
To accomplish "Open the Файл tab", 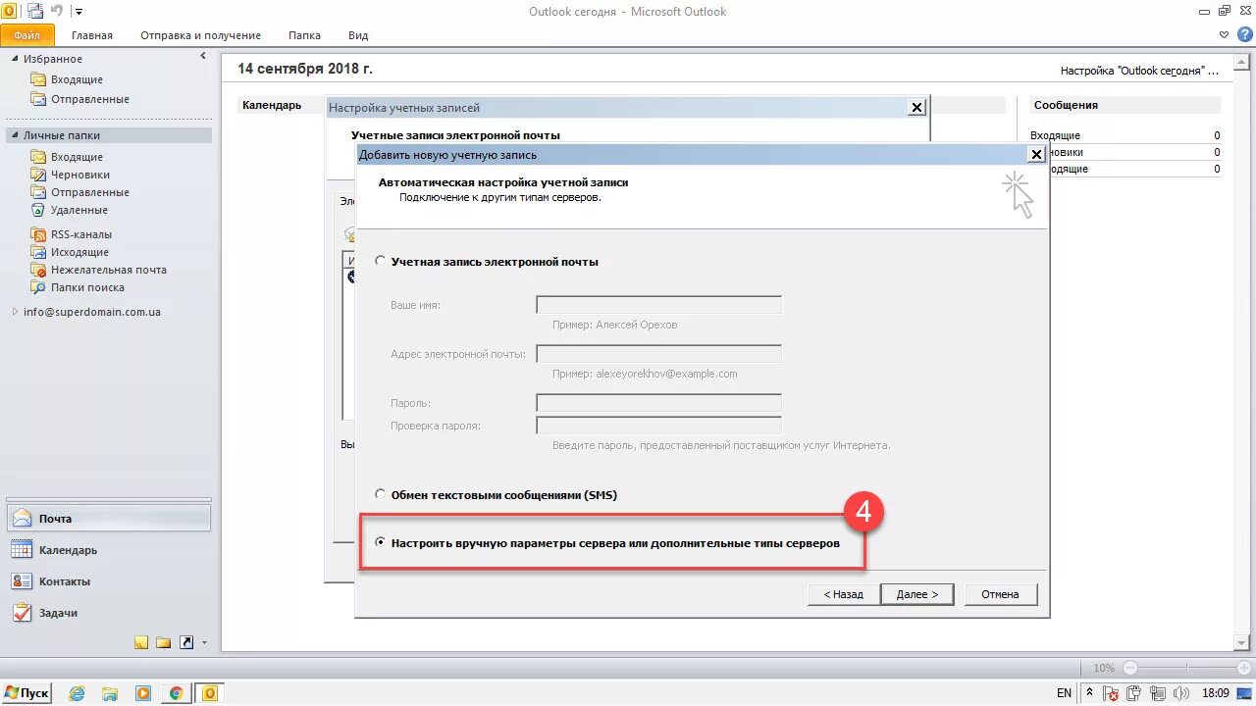I will pos(26,35).
